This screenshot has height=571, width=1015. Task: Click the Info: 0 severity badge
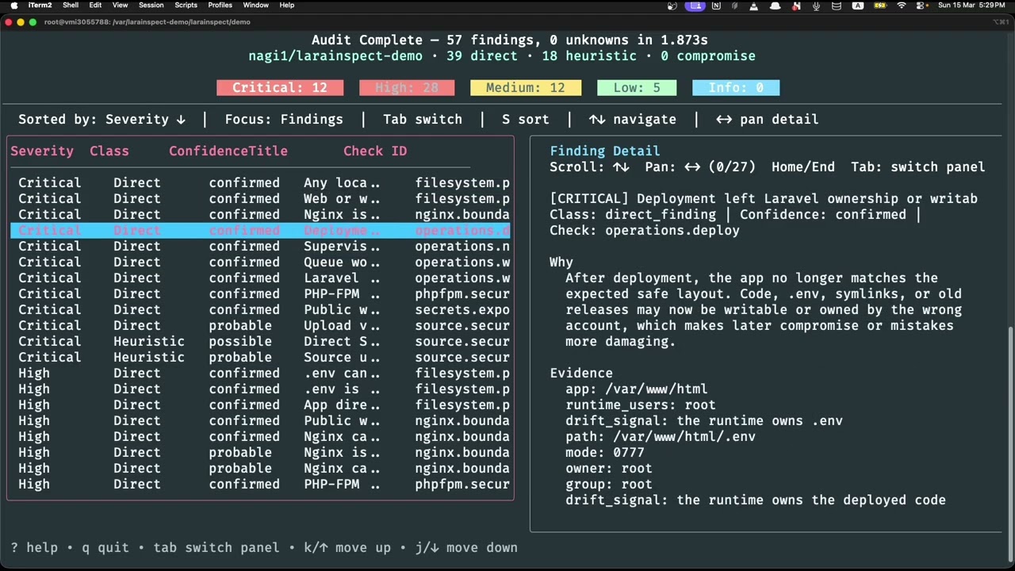point(736,87)
